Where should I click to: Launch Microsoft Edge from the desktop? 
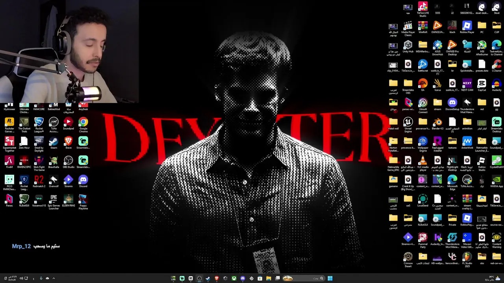coord(452,183)
